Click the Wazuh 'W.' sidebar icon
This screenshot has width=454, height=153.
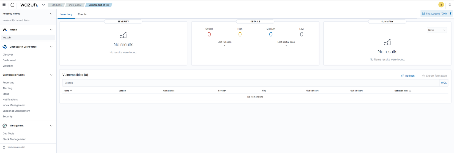tap(5, 30)
